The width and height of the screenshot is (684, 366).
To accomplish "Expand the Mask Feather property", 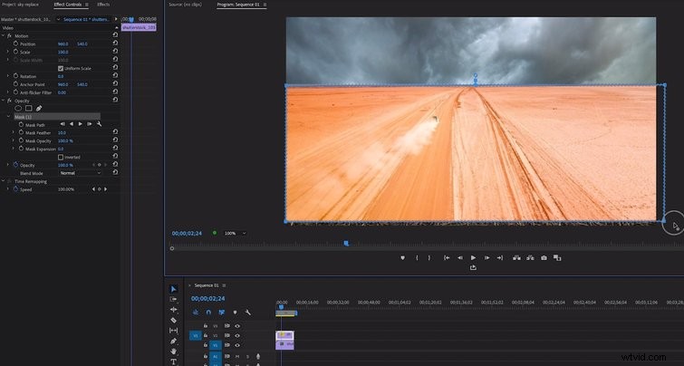I will pyautogui.click(x=13, y=132).
